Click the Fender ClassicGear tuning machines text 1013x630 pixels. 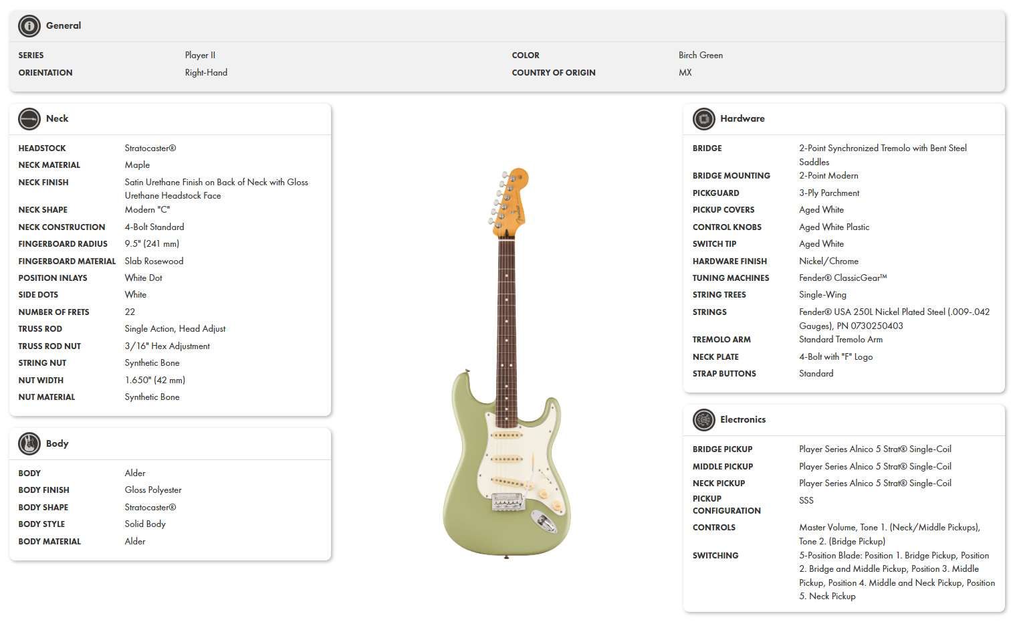[x=843, y=278]
